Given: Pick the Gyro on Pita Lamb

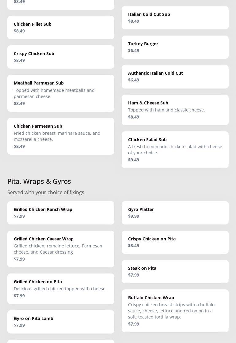Looking at the screenshot, I should click(x=61, y=322).
